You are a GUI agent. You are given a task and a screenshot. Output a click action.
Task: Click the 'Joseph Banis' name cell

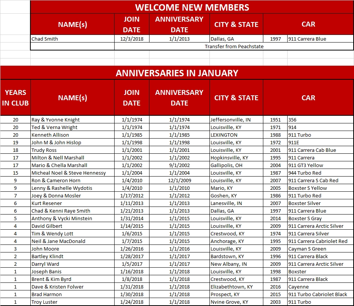[x=72, y=272]
